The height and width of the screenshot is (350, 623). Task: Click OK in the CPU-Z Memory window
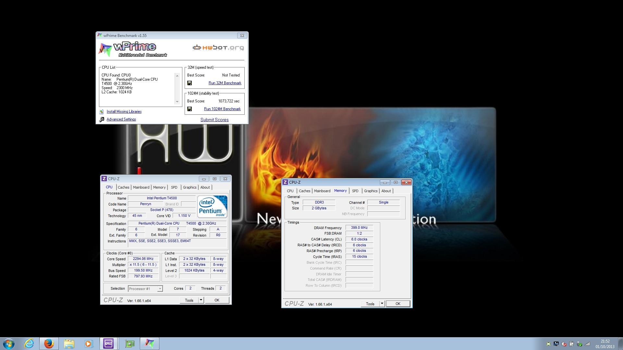coord(398,304)
